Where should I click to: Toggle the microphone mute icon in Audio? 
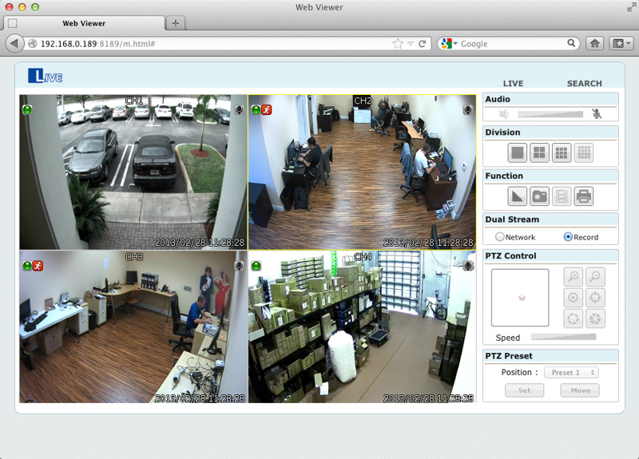tap(597, 114)
